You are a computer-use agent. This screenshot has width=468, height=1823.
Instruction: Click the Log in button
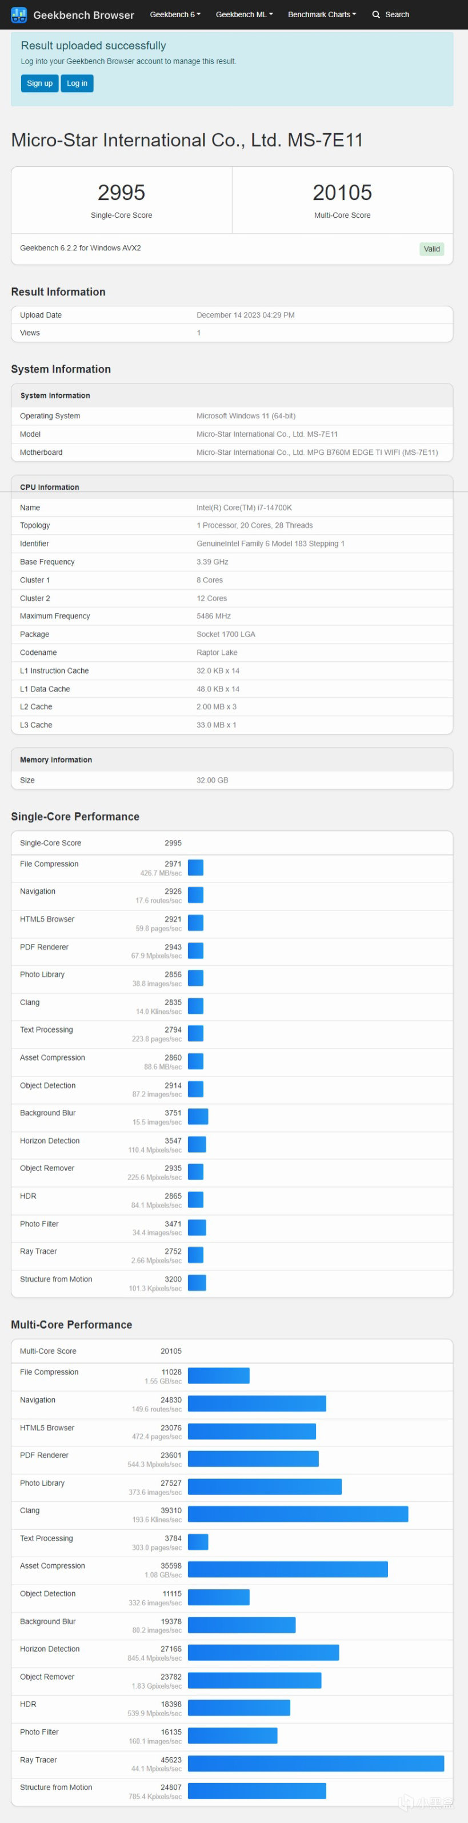click(x=77, y=83)
